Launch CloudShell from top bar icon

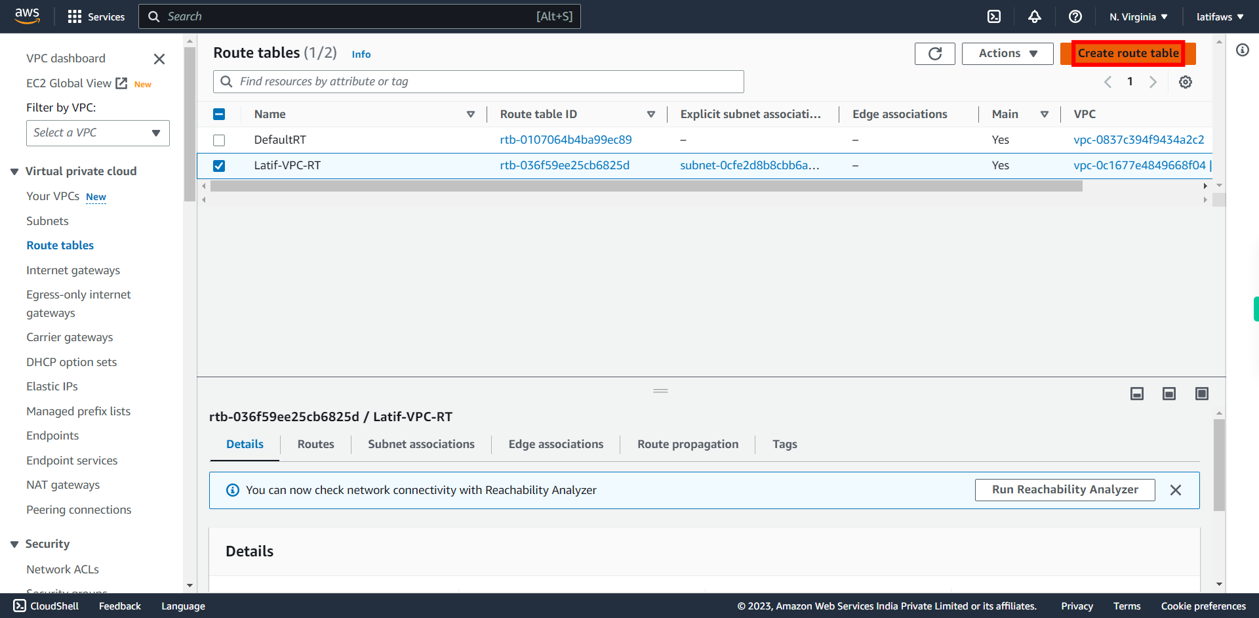point(994,16)
